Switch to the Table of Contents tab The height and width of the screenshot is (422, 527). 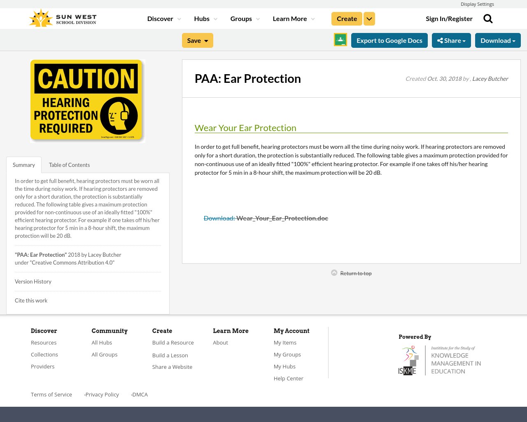pyautogui.click(x=69, y=164)
